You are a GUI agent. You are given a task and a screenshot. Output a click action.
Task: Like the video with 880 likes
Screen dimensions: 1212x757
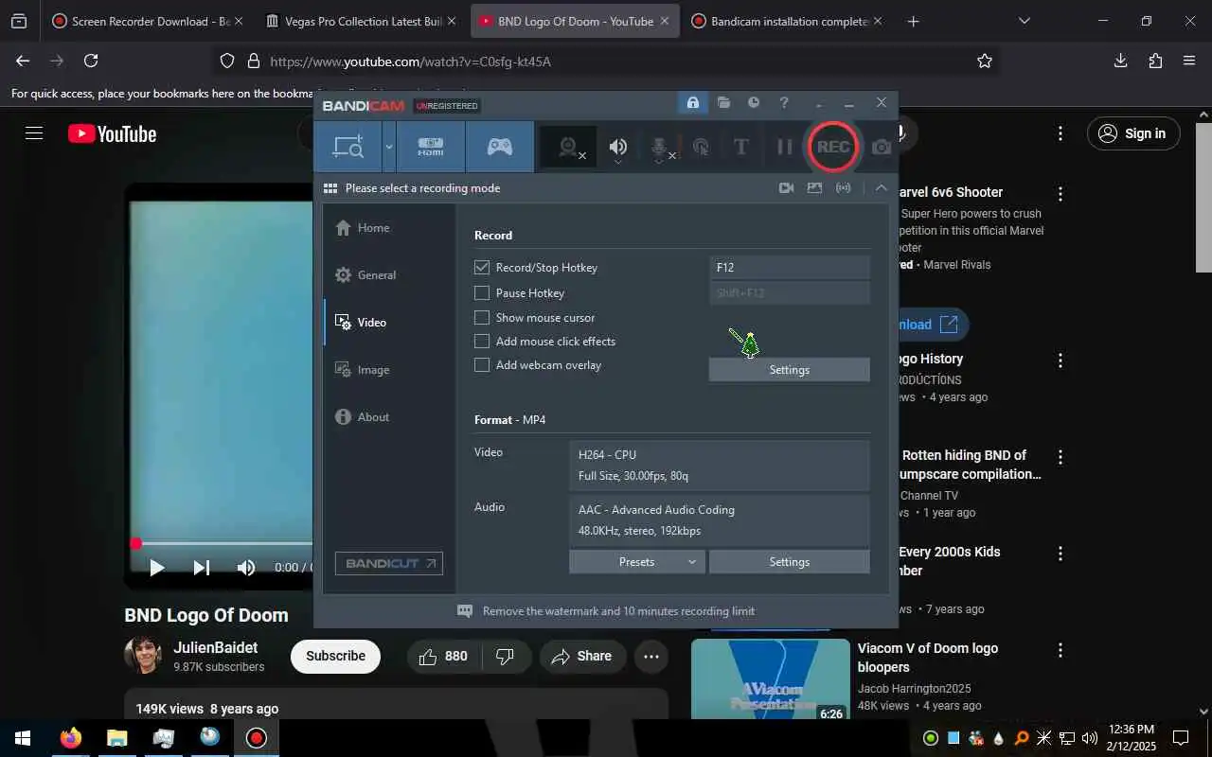pos(443,656)
